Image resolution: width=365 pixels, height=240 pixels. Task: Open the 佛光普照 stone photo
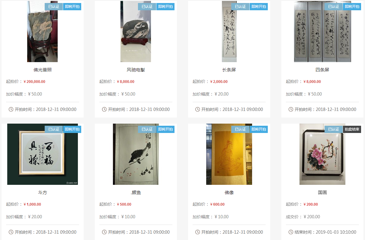coord(42,31)
